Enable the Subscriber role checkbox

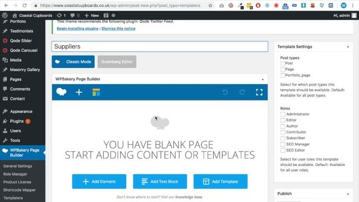[x=283, y=138]
